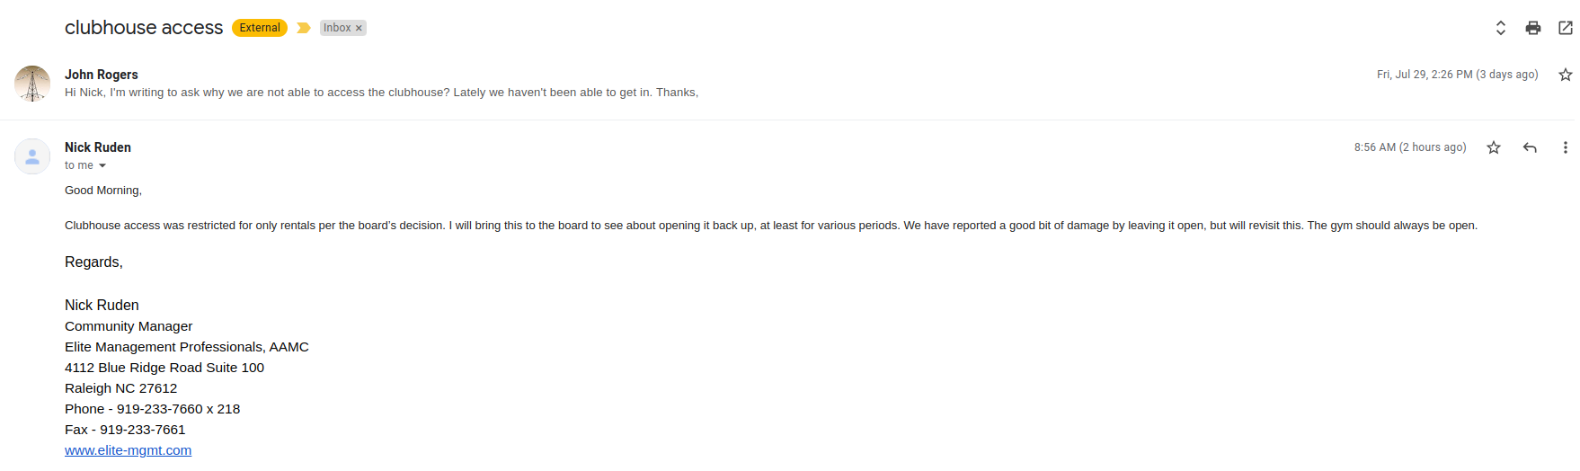Remove the Inbox label
This screenshot has height=471, width=1580.
click(359, 28)
